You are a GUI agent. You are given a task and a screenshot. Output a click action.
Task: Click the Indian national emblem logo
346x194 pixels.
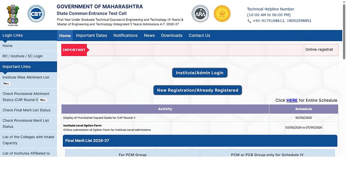[x=13, y=15]
